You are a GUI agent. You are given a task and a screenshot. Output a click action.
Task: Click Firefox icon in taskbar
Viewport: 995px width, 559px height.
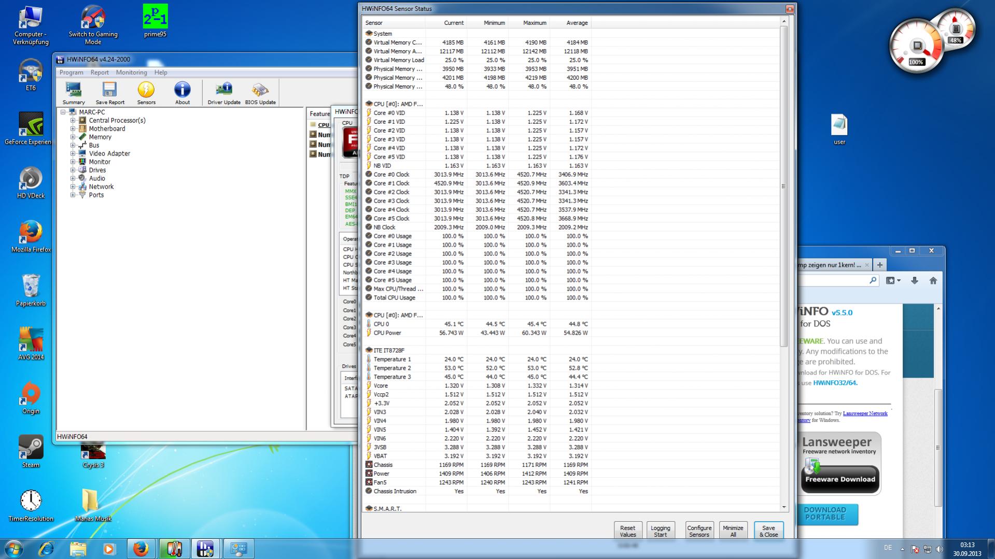coord(141,549)
